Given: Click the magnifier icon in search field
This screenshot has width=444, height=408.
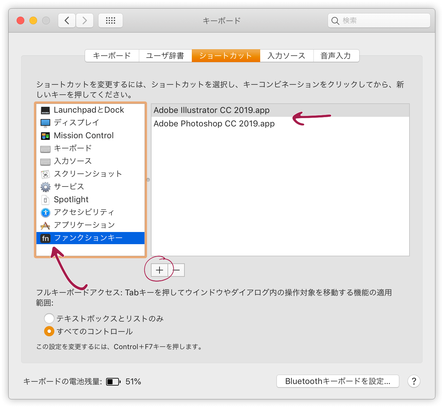Looking at the screenshot, I should [x=335, y=21].
